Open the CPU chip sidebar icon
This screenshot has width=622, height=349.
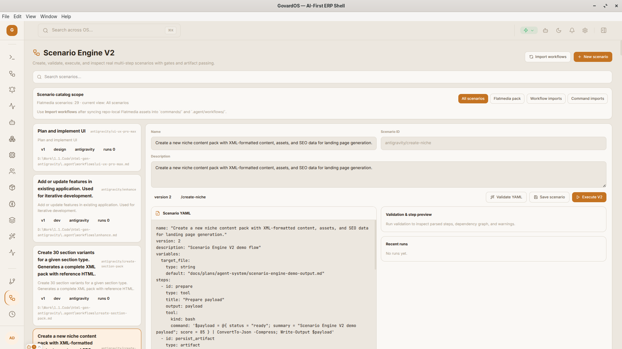pyautogui.click(x=12, y=155)
